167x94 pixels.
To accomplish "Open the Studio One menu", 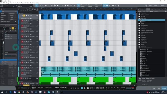I will pyautogui.click(x=33, y=3).
